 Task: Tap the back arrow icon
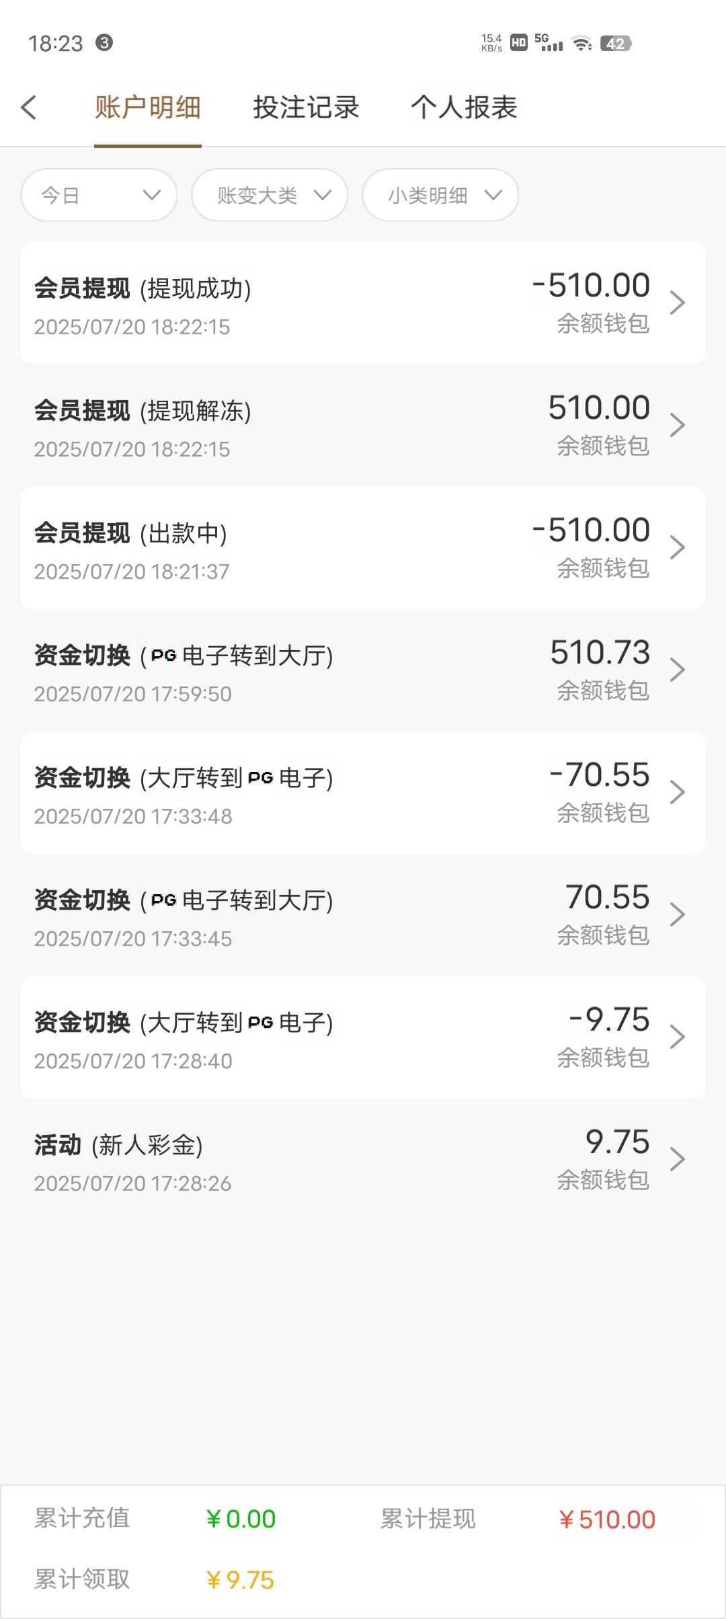point(28,108)
